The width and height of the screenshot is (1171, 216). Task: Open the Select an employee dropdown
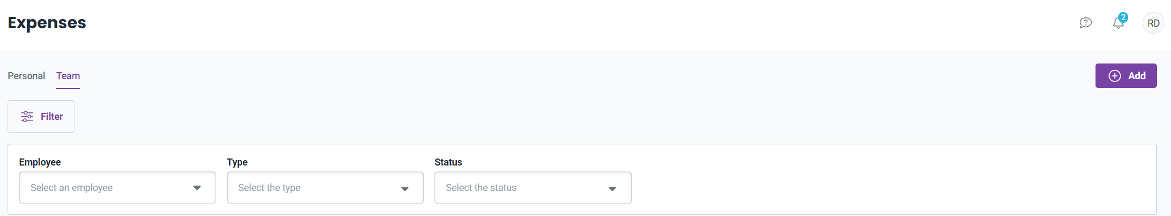[117, 188]
